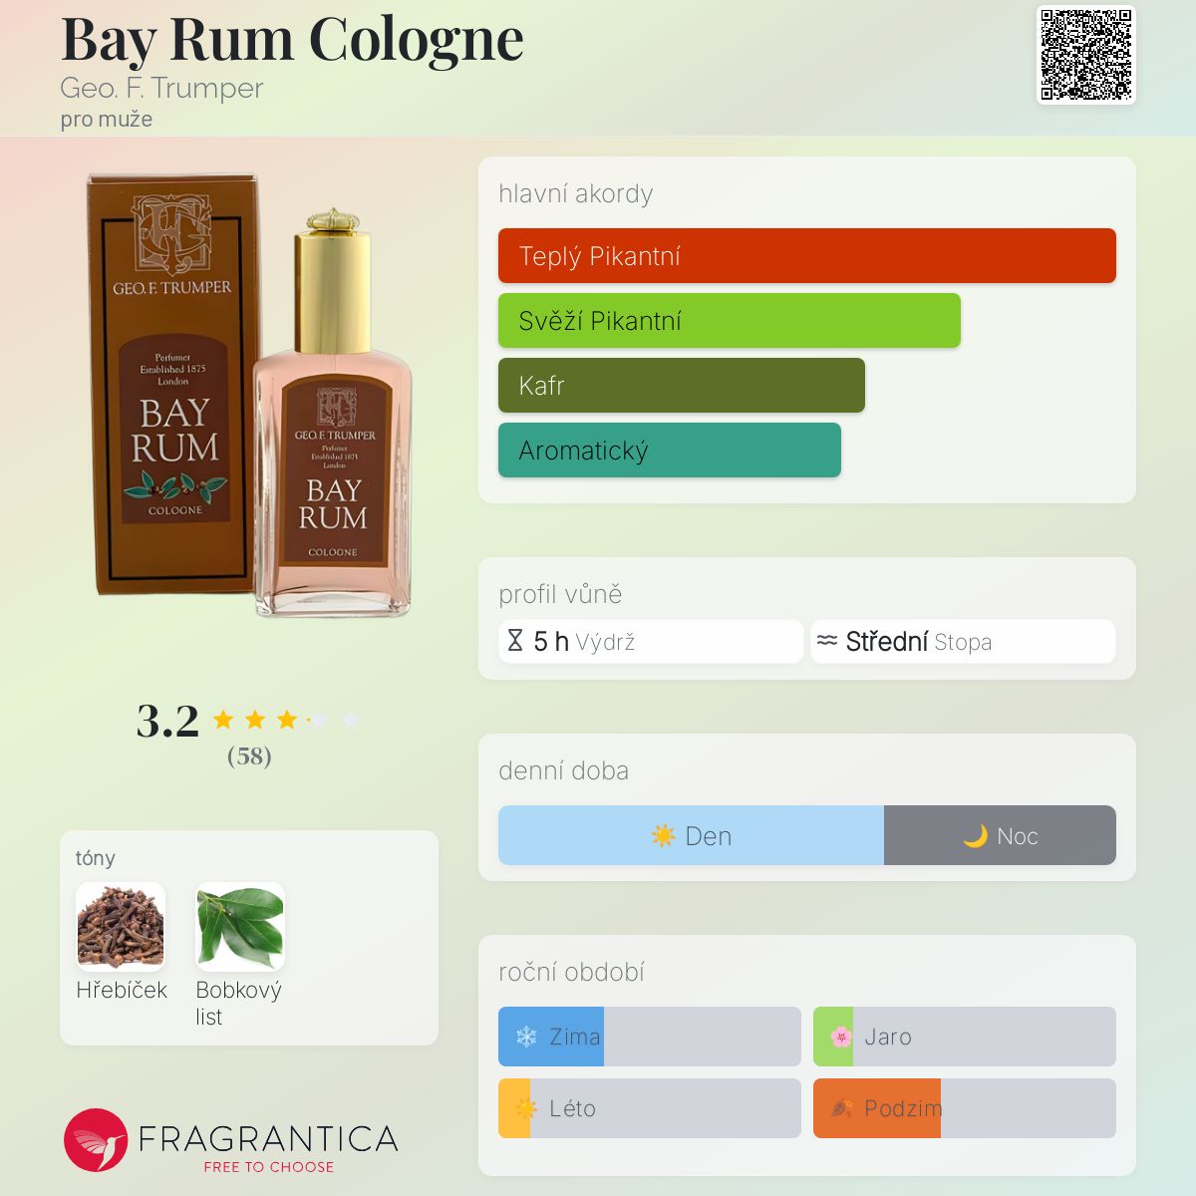Click the leaf icon for Podzim
Screen dimensions: 1196x1196
click(x=841, y=1108)
